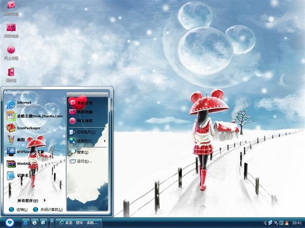This screenshot has width=305, height=228.
Task: Open 我的电脑 desktop icon
Action: [x=11, y=30]
